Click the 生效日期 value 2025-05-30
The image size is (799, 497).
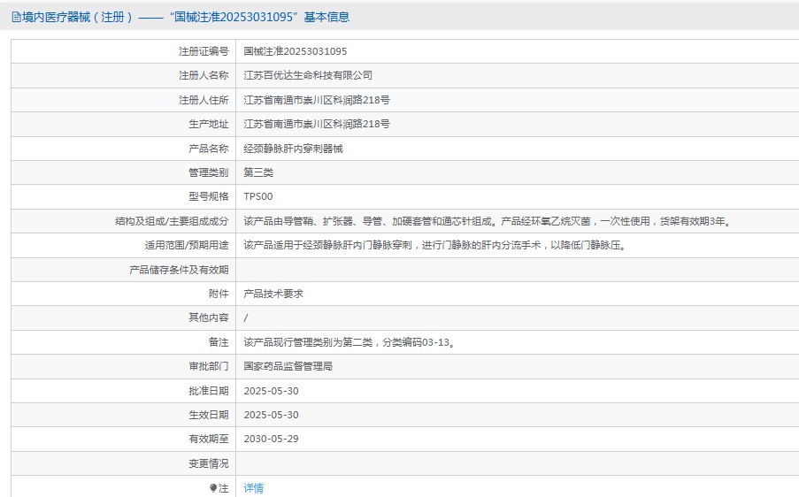[271, 415]
